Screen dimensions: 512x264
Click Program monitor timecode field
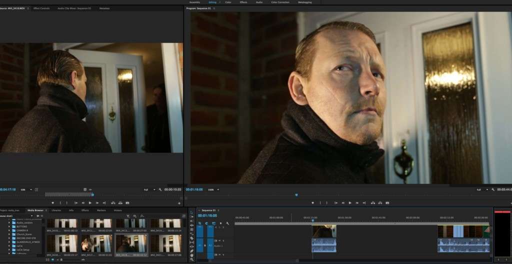pyautogui.click(x=194, y=189)
